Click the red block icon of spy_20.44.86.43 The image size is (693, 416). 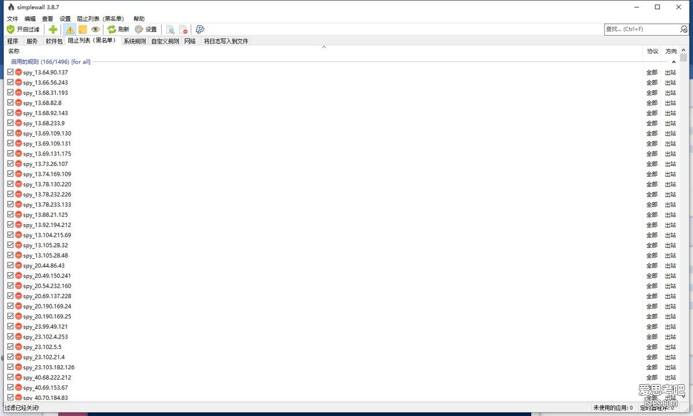point(18,265)
